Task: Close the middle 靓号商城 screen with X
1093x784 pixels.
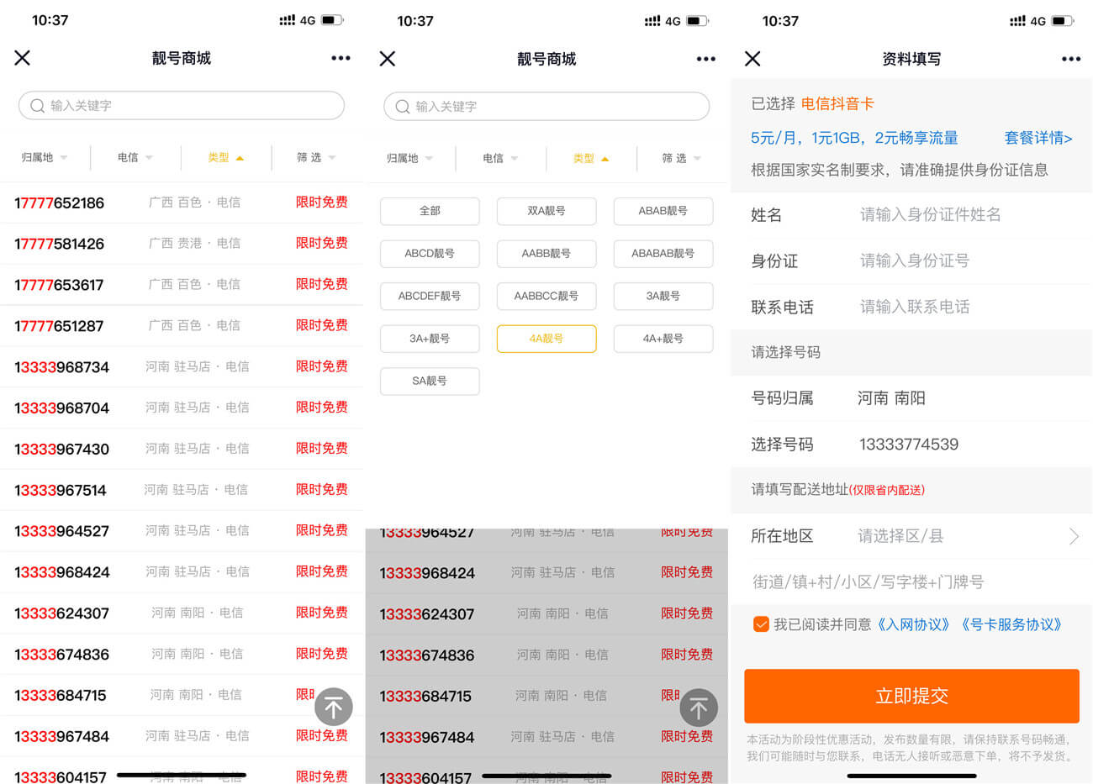Action: point(388,59)
